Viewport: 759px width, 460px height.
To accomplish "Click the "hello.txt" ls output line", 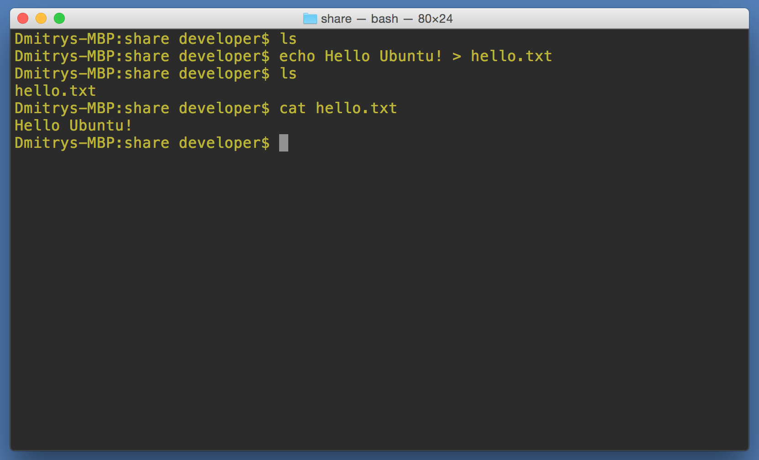I will point(55,91).
